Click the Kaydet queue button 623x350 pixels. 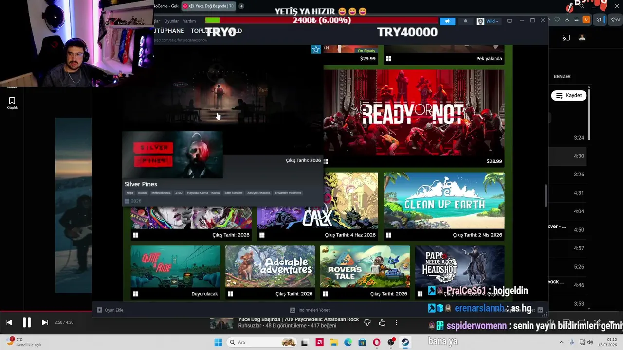pos(568,96)
